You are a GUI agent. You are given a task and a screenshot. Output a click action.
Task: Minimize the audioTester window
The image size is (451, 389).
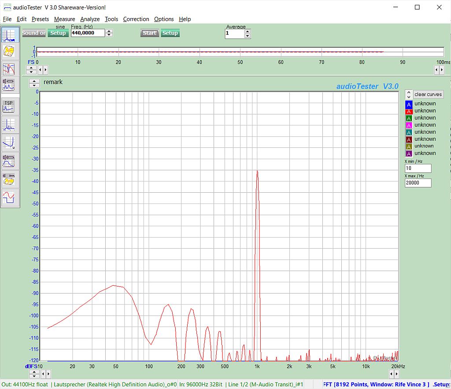coord(396,7)
